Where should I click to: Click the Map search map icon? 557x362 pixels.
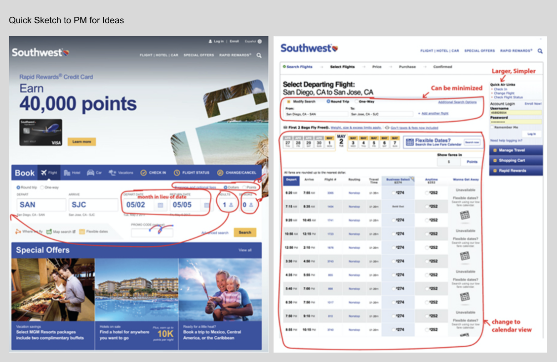[49, 231]
